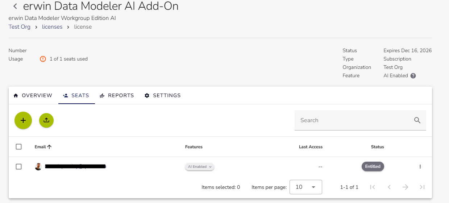Switch to the Overview tab
Image resolution: width=449 pixels, height=203 pixels.
pos(33,95)
